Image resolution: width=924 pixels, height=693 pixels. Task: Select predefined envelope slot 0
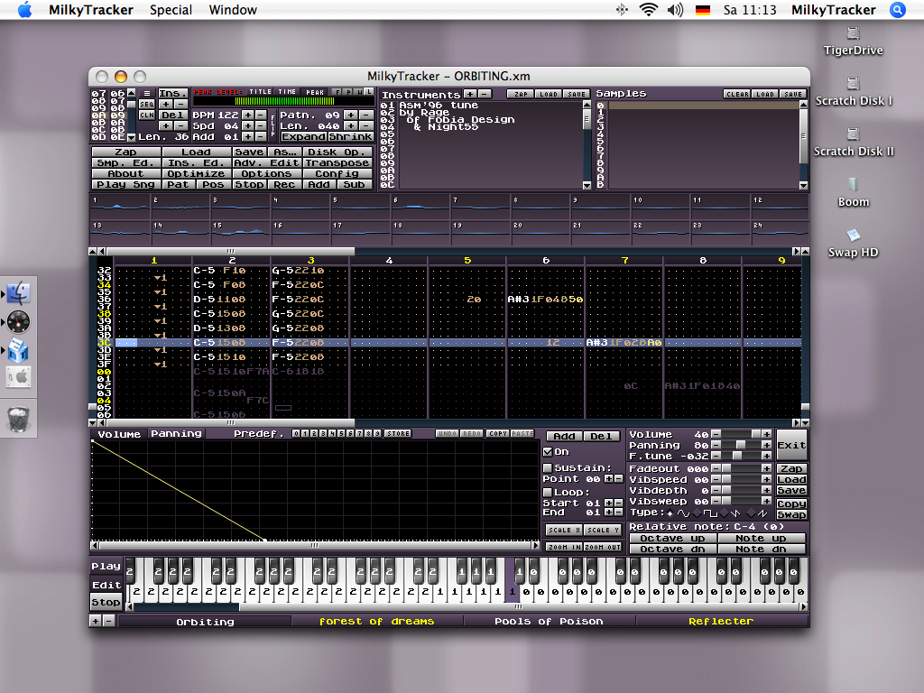[x=296, y=434]
